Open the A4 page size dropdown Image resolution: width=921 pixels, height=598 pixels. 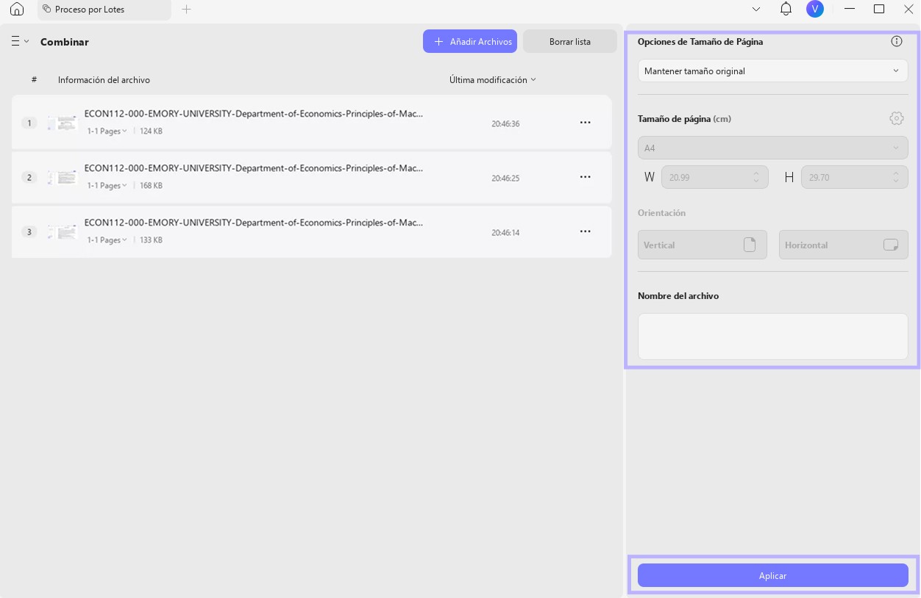click(772, 148)
